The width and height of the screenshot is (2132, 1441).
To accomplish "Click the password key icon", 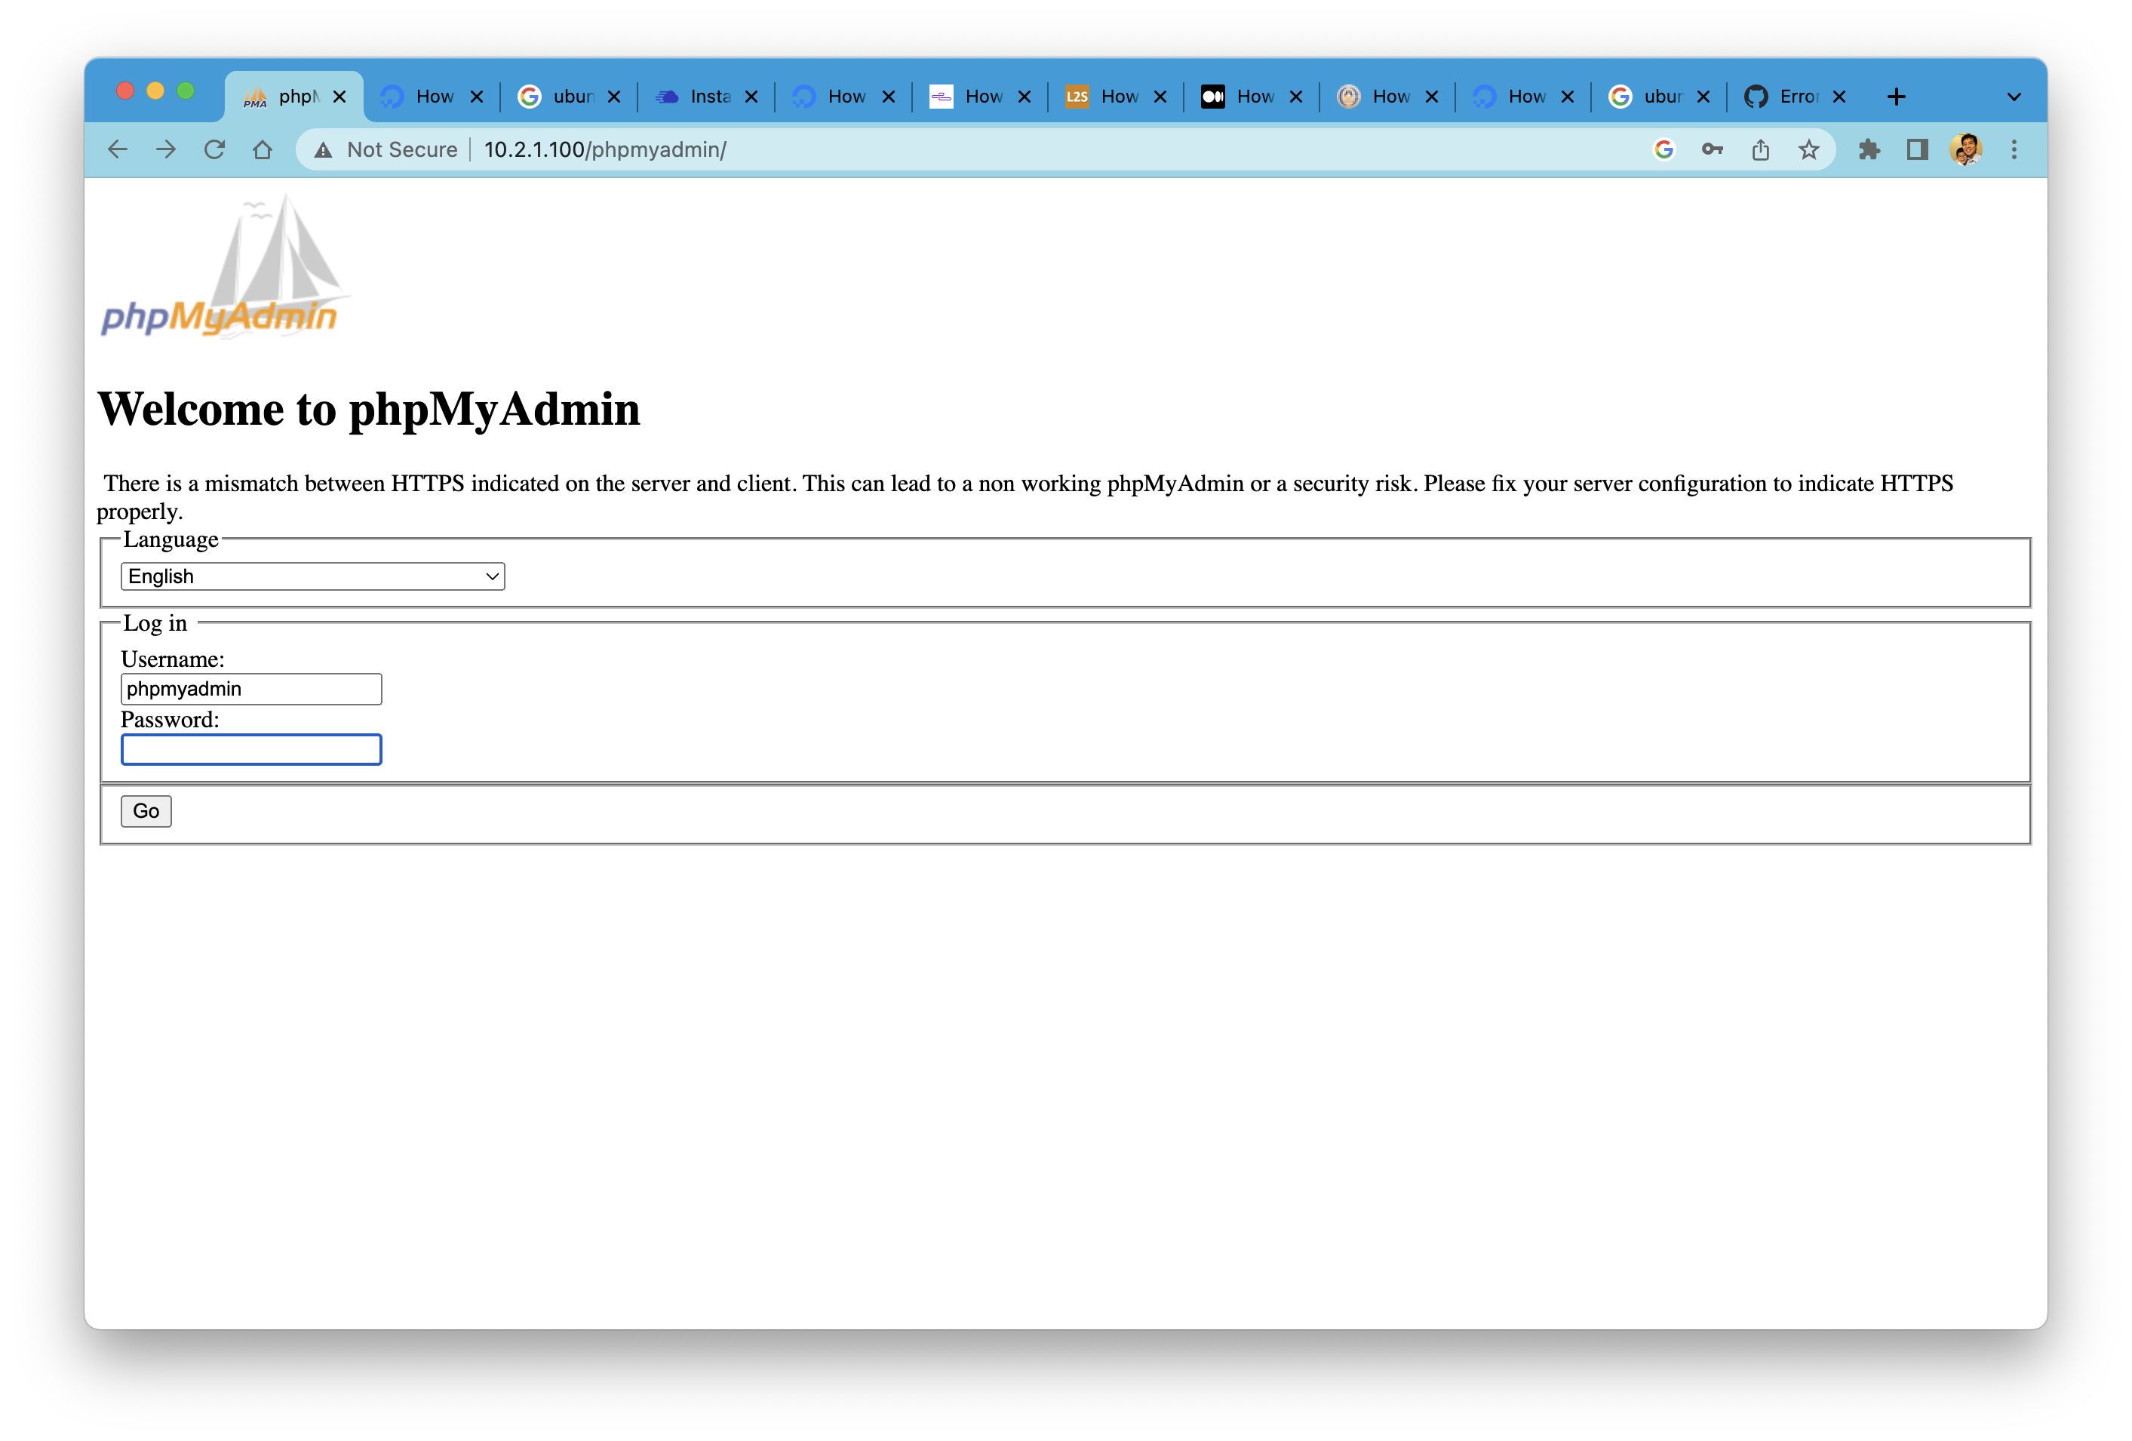I will tap(1712, 149).
